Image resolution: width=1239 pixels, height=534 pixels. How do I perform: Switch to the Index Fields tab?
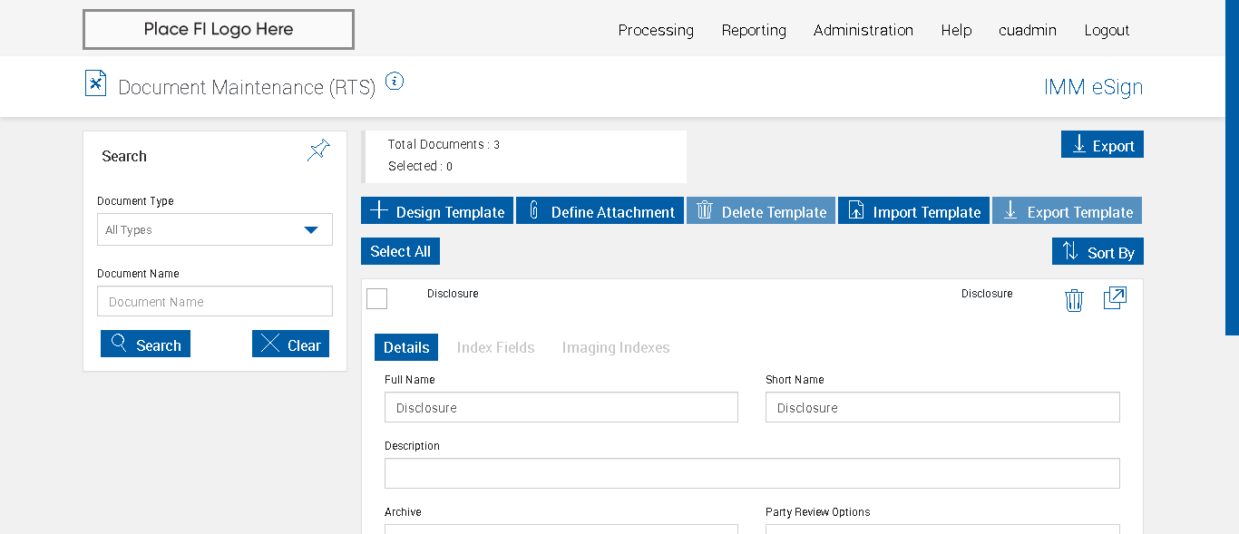pos(495,347)
